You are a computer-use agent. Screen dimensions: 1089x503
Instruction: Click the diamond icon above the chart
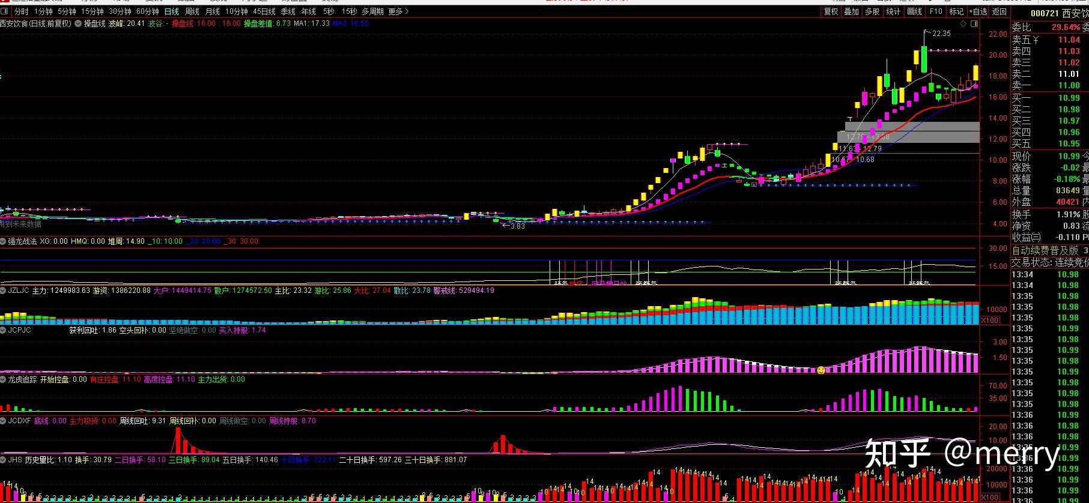tap(963, 24)
